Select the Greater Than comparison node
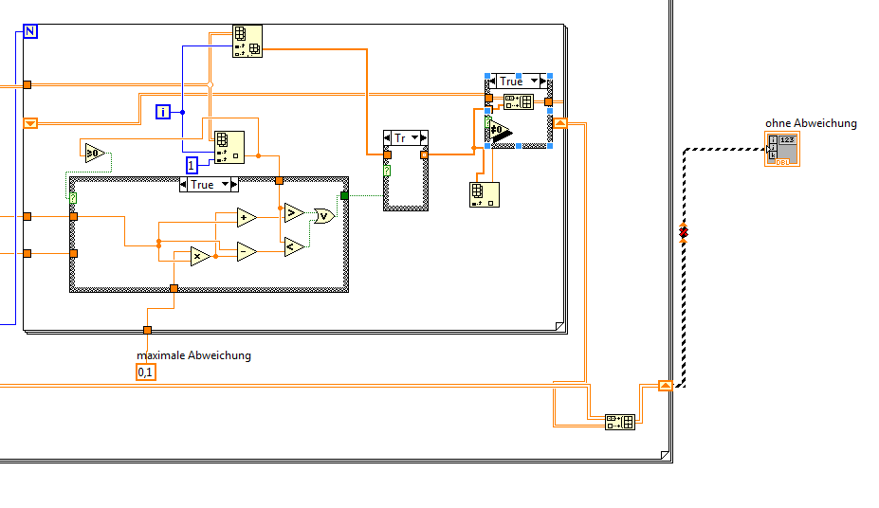Screen dimensions: 879x508 [x=294, y=213]
